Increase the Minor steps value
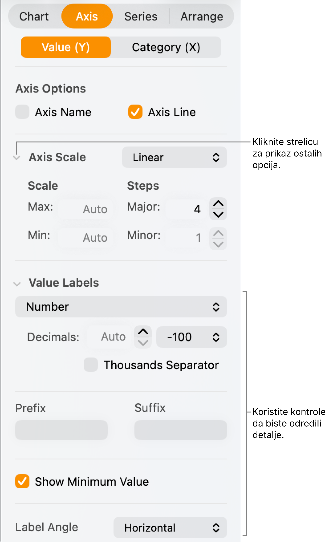The width and height of the screenshot is (333, 542). point(218,233)
